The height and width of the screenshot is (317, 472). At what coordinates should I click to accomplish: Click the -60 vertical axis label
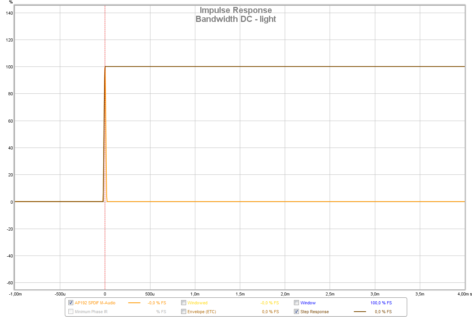click(x=10, y=283)
